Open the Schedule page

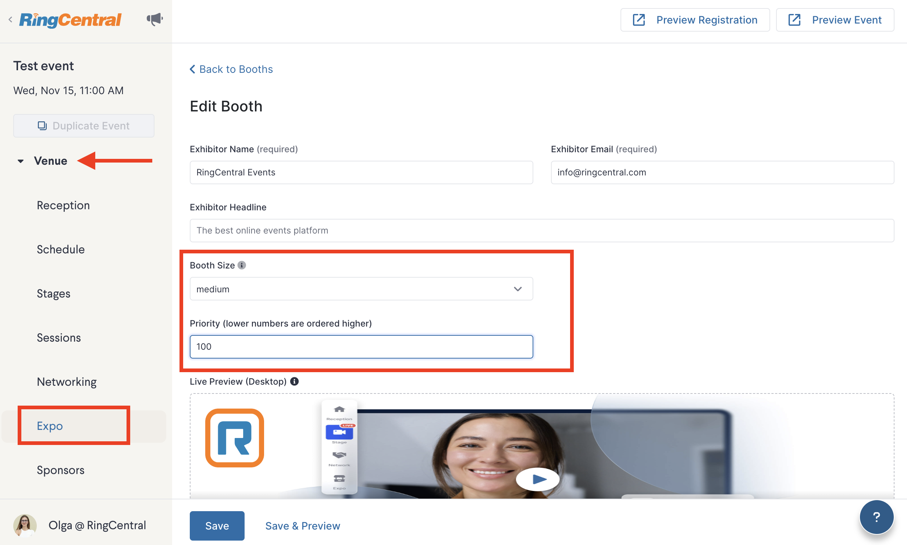click(61, 249)
